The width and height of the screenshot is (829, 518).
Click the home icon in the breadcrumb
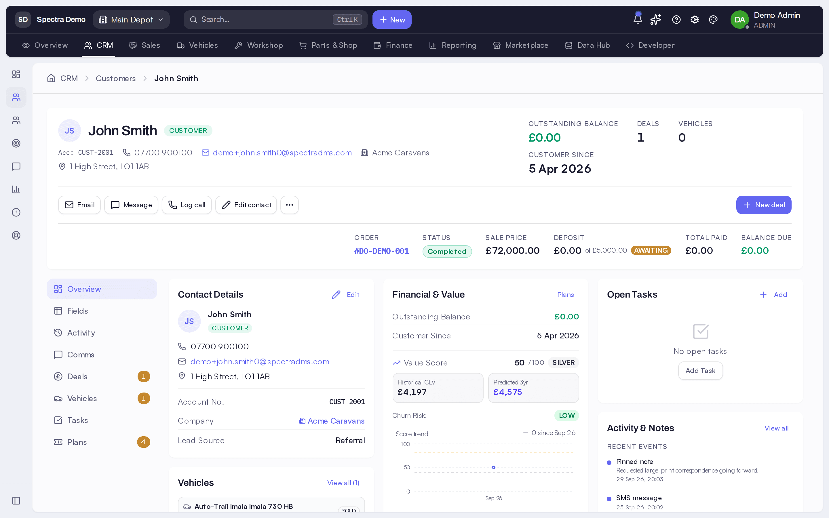pyautogui.click(x=51, y=78)
